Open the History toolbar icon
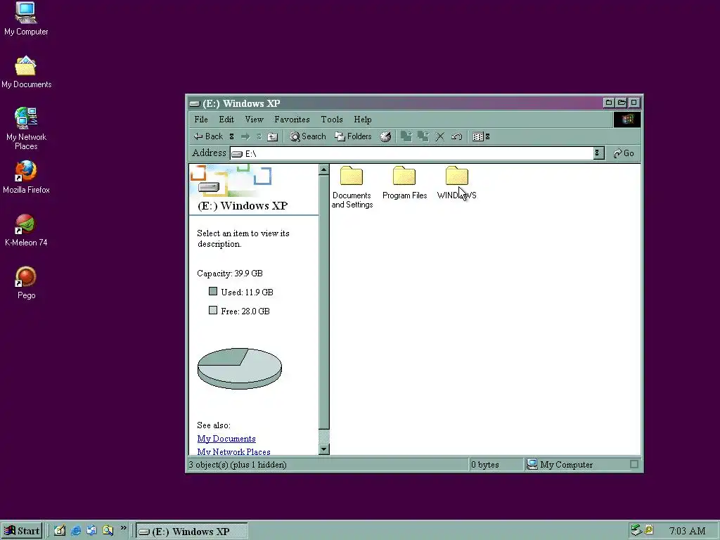 (x=386, y=136)
